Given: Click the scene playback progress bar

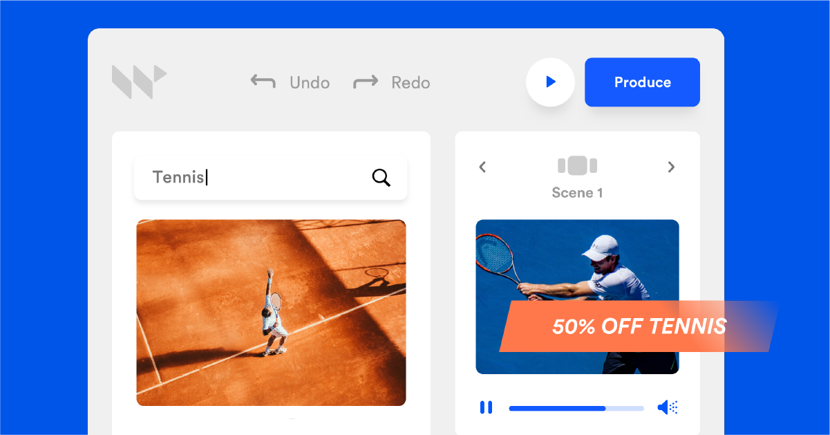Looking at the screenshot, I should point(576,408).
